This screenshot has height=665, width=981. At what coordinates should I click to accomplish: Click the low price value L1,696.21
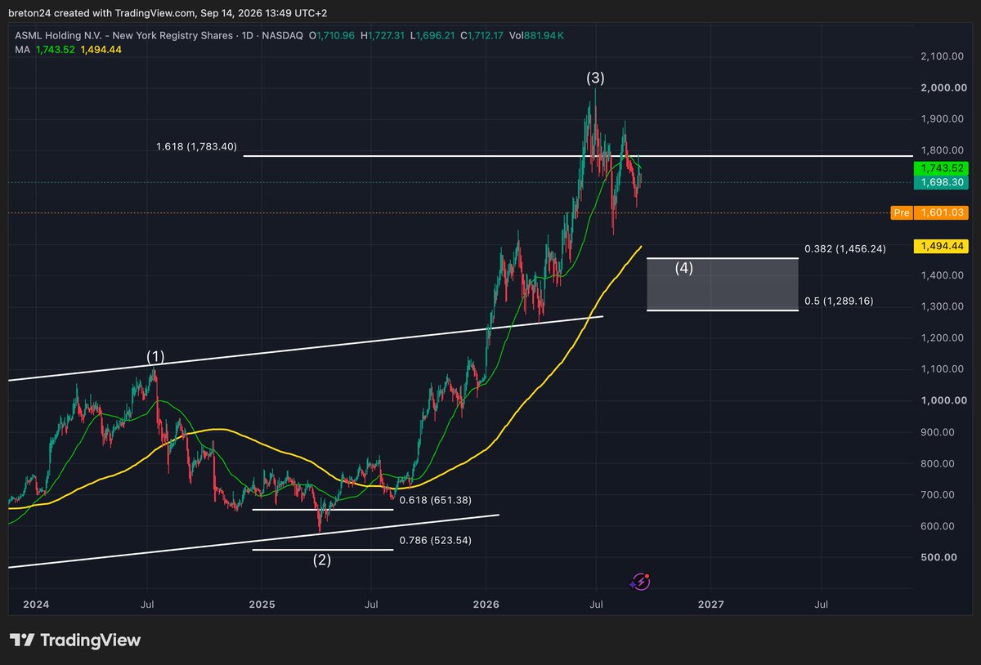tap(434, 36)
